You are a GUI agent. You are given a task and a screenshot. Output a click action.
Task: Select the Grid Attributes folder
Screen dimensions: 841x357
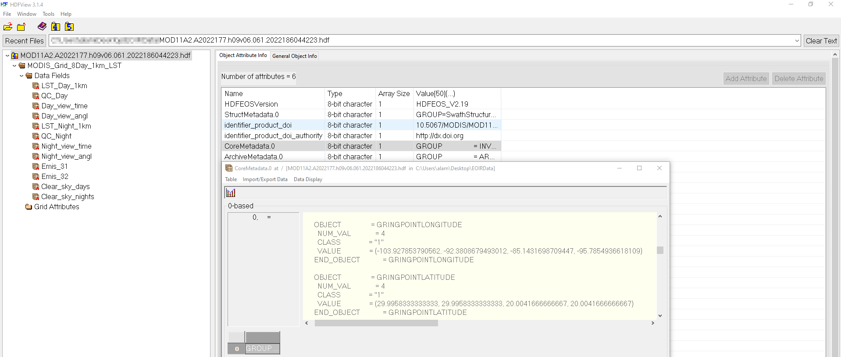(57, 207)
